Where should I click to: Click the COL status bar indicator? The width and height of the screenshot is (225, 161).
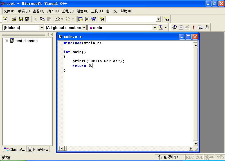(x=199, y=157)
